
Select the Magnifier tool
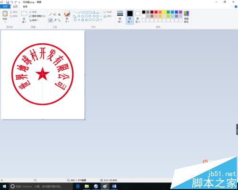[x=59, y=20]
